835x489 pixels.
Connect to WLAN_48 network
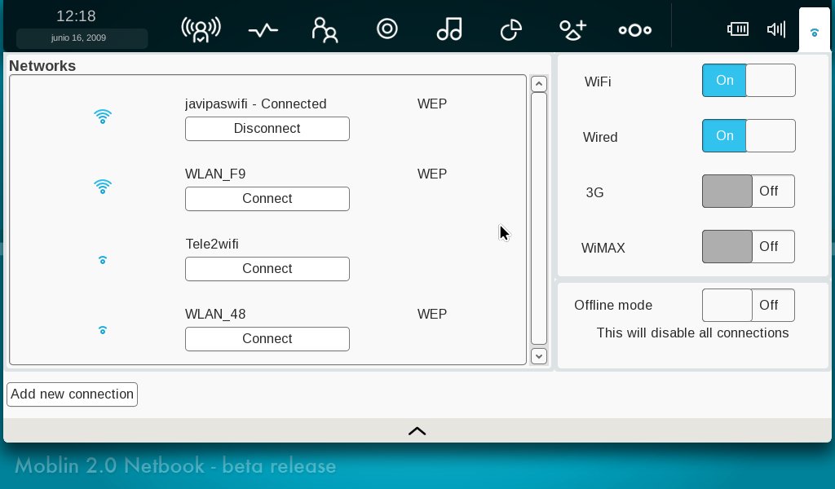click(x=267, y=339)
